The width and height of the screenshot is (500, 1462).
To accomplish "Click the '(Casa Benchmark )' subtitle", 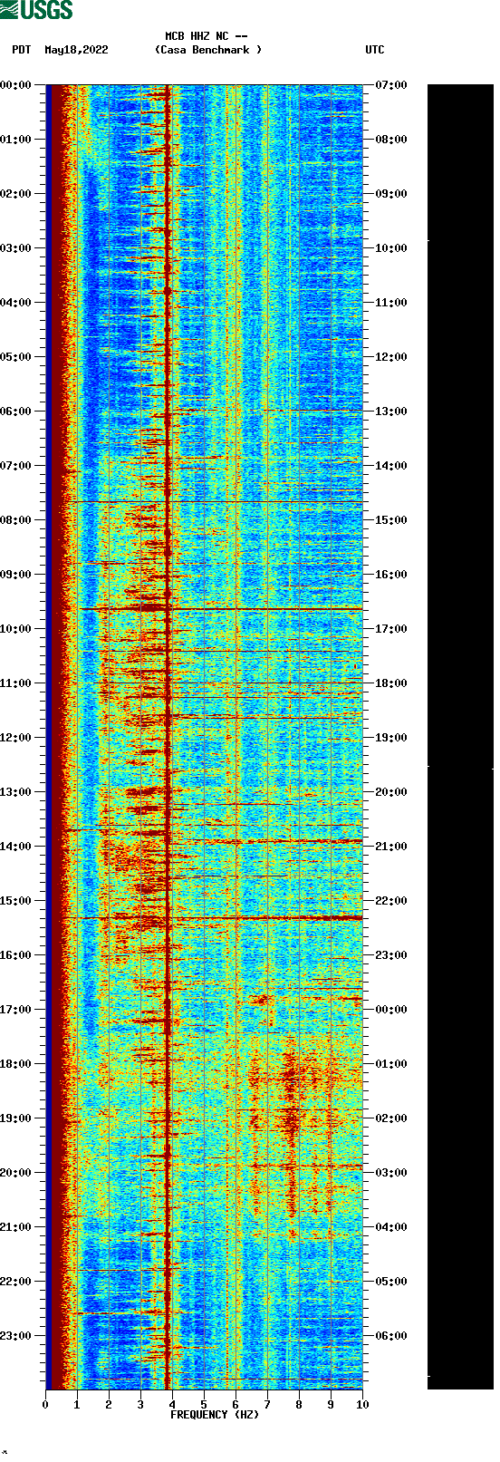I will point(208,50).
